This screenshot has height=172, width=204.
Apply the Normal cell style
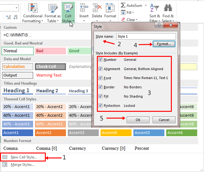[x=18, y=51]
